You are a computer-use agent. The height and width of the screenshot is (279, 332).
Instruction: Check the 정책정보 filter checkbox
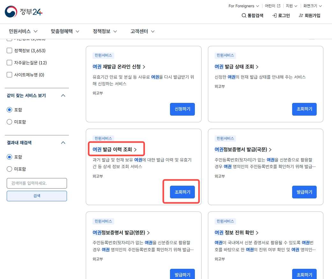click(x=9, y=50)
